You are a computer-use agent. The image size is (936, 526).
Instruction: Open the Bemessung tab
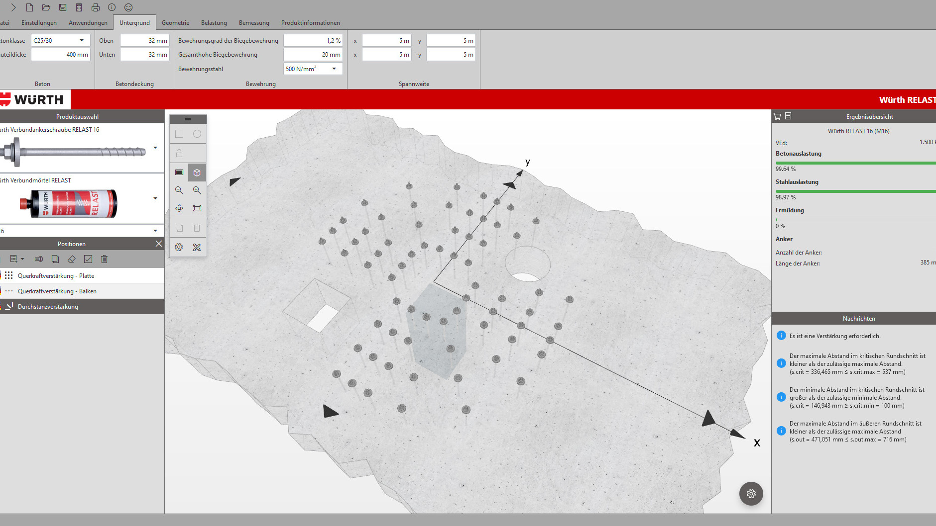254,23
